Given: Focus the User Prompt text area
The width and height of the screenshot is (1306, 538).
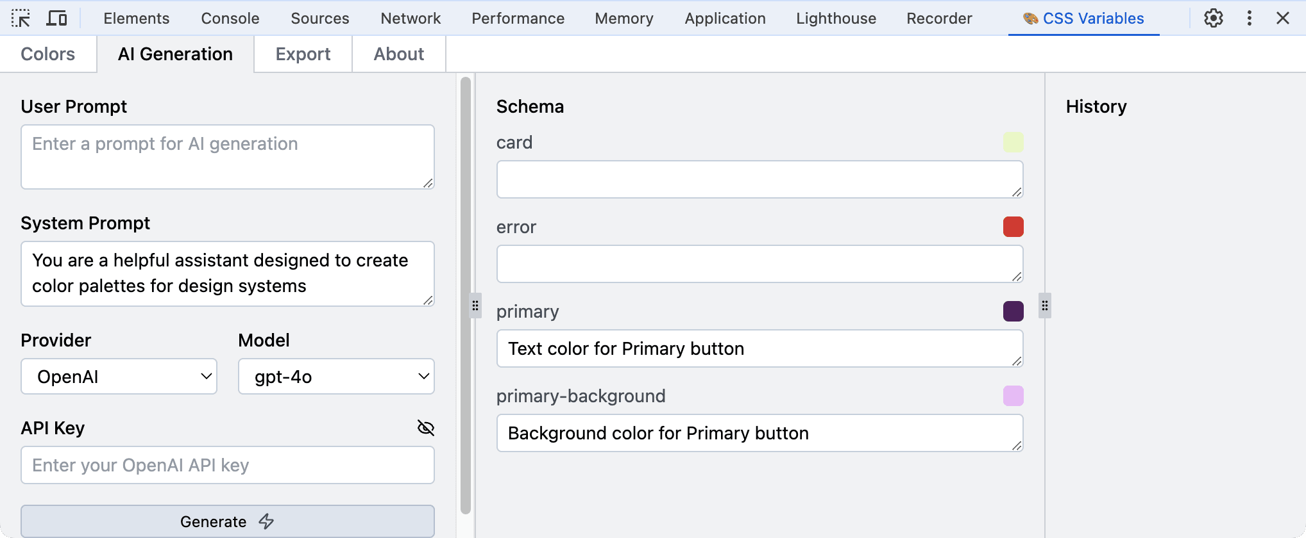Looking at the screenshot, I should coord(227,157).
